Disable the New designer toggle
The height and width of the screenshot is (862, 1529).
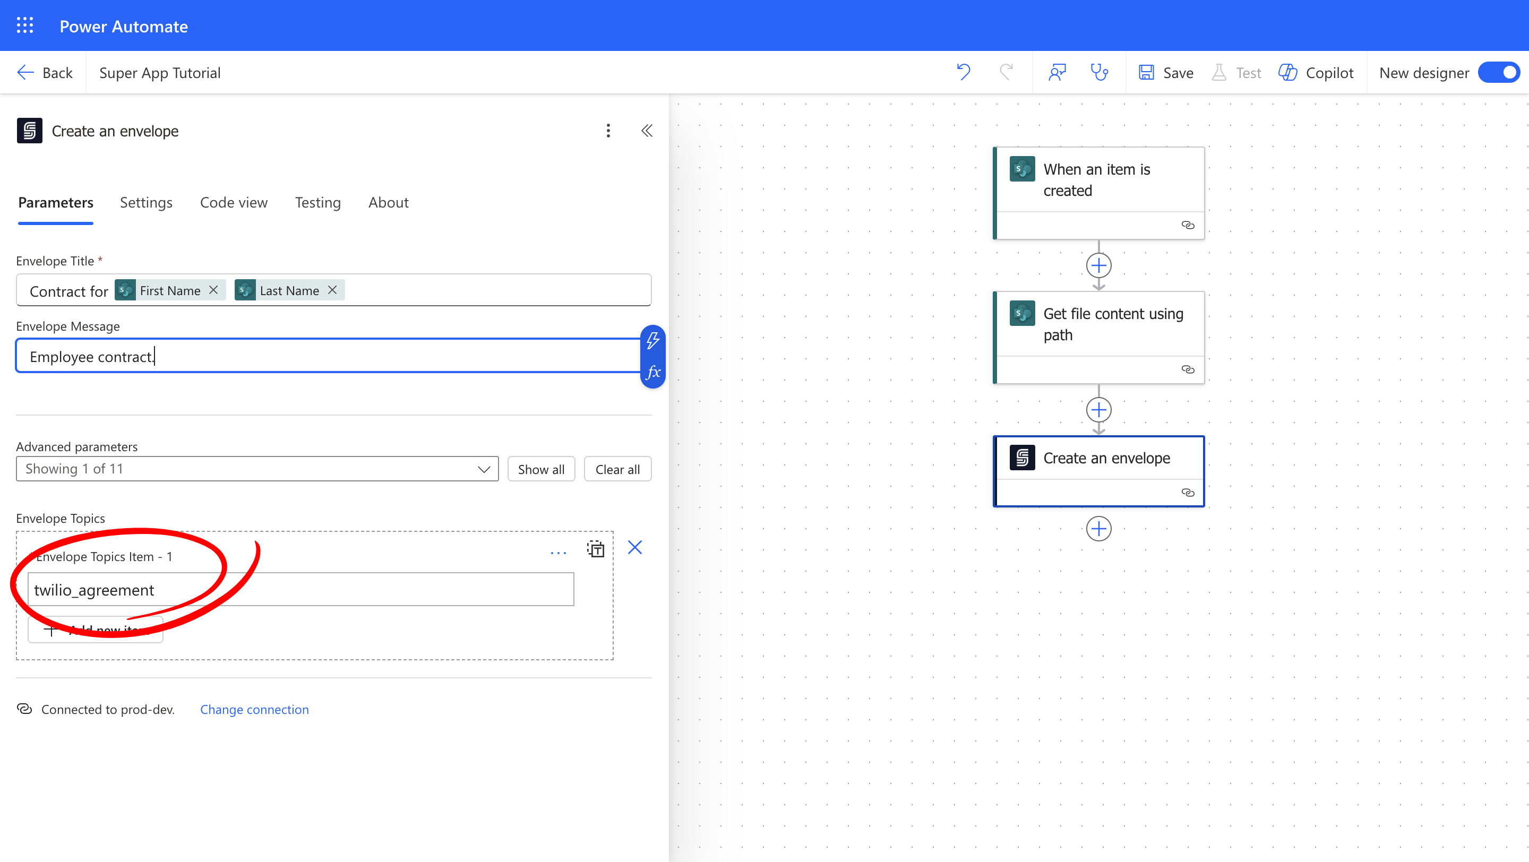pyautogui.click(x=1498, y=72)
